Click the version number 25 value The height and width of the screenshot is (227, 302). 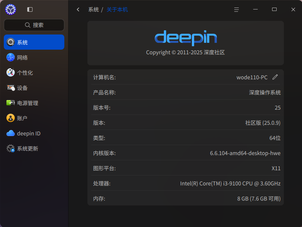pyautogui.click(x=277, y=108)
